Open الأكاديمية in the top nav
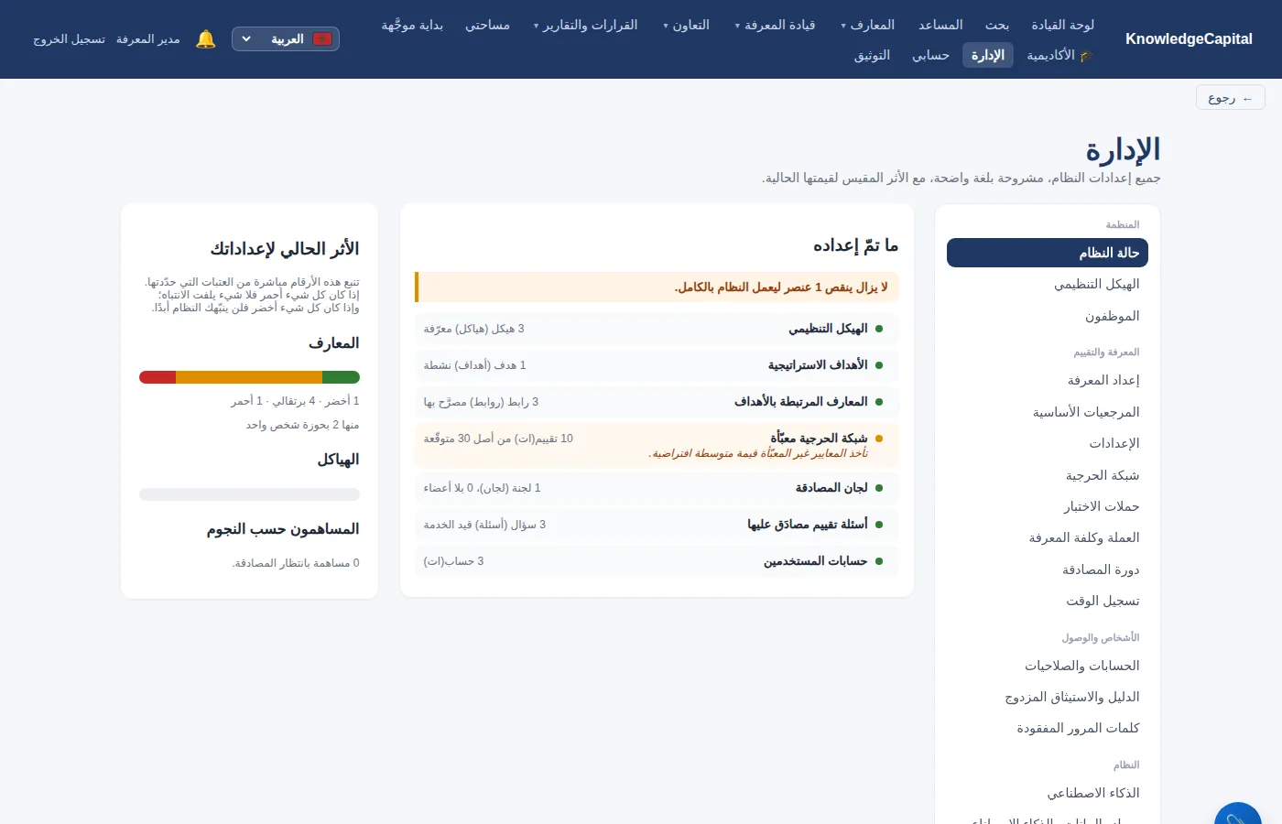This screenshot has width=1282, height=824. click(1060, 55)
